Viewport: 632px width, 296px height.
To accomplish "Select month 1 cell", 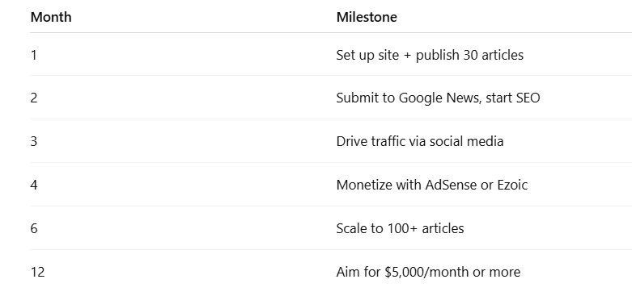I will pyautogui.click(x=33, y=55).
